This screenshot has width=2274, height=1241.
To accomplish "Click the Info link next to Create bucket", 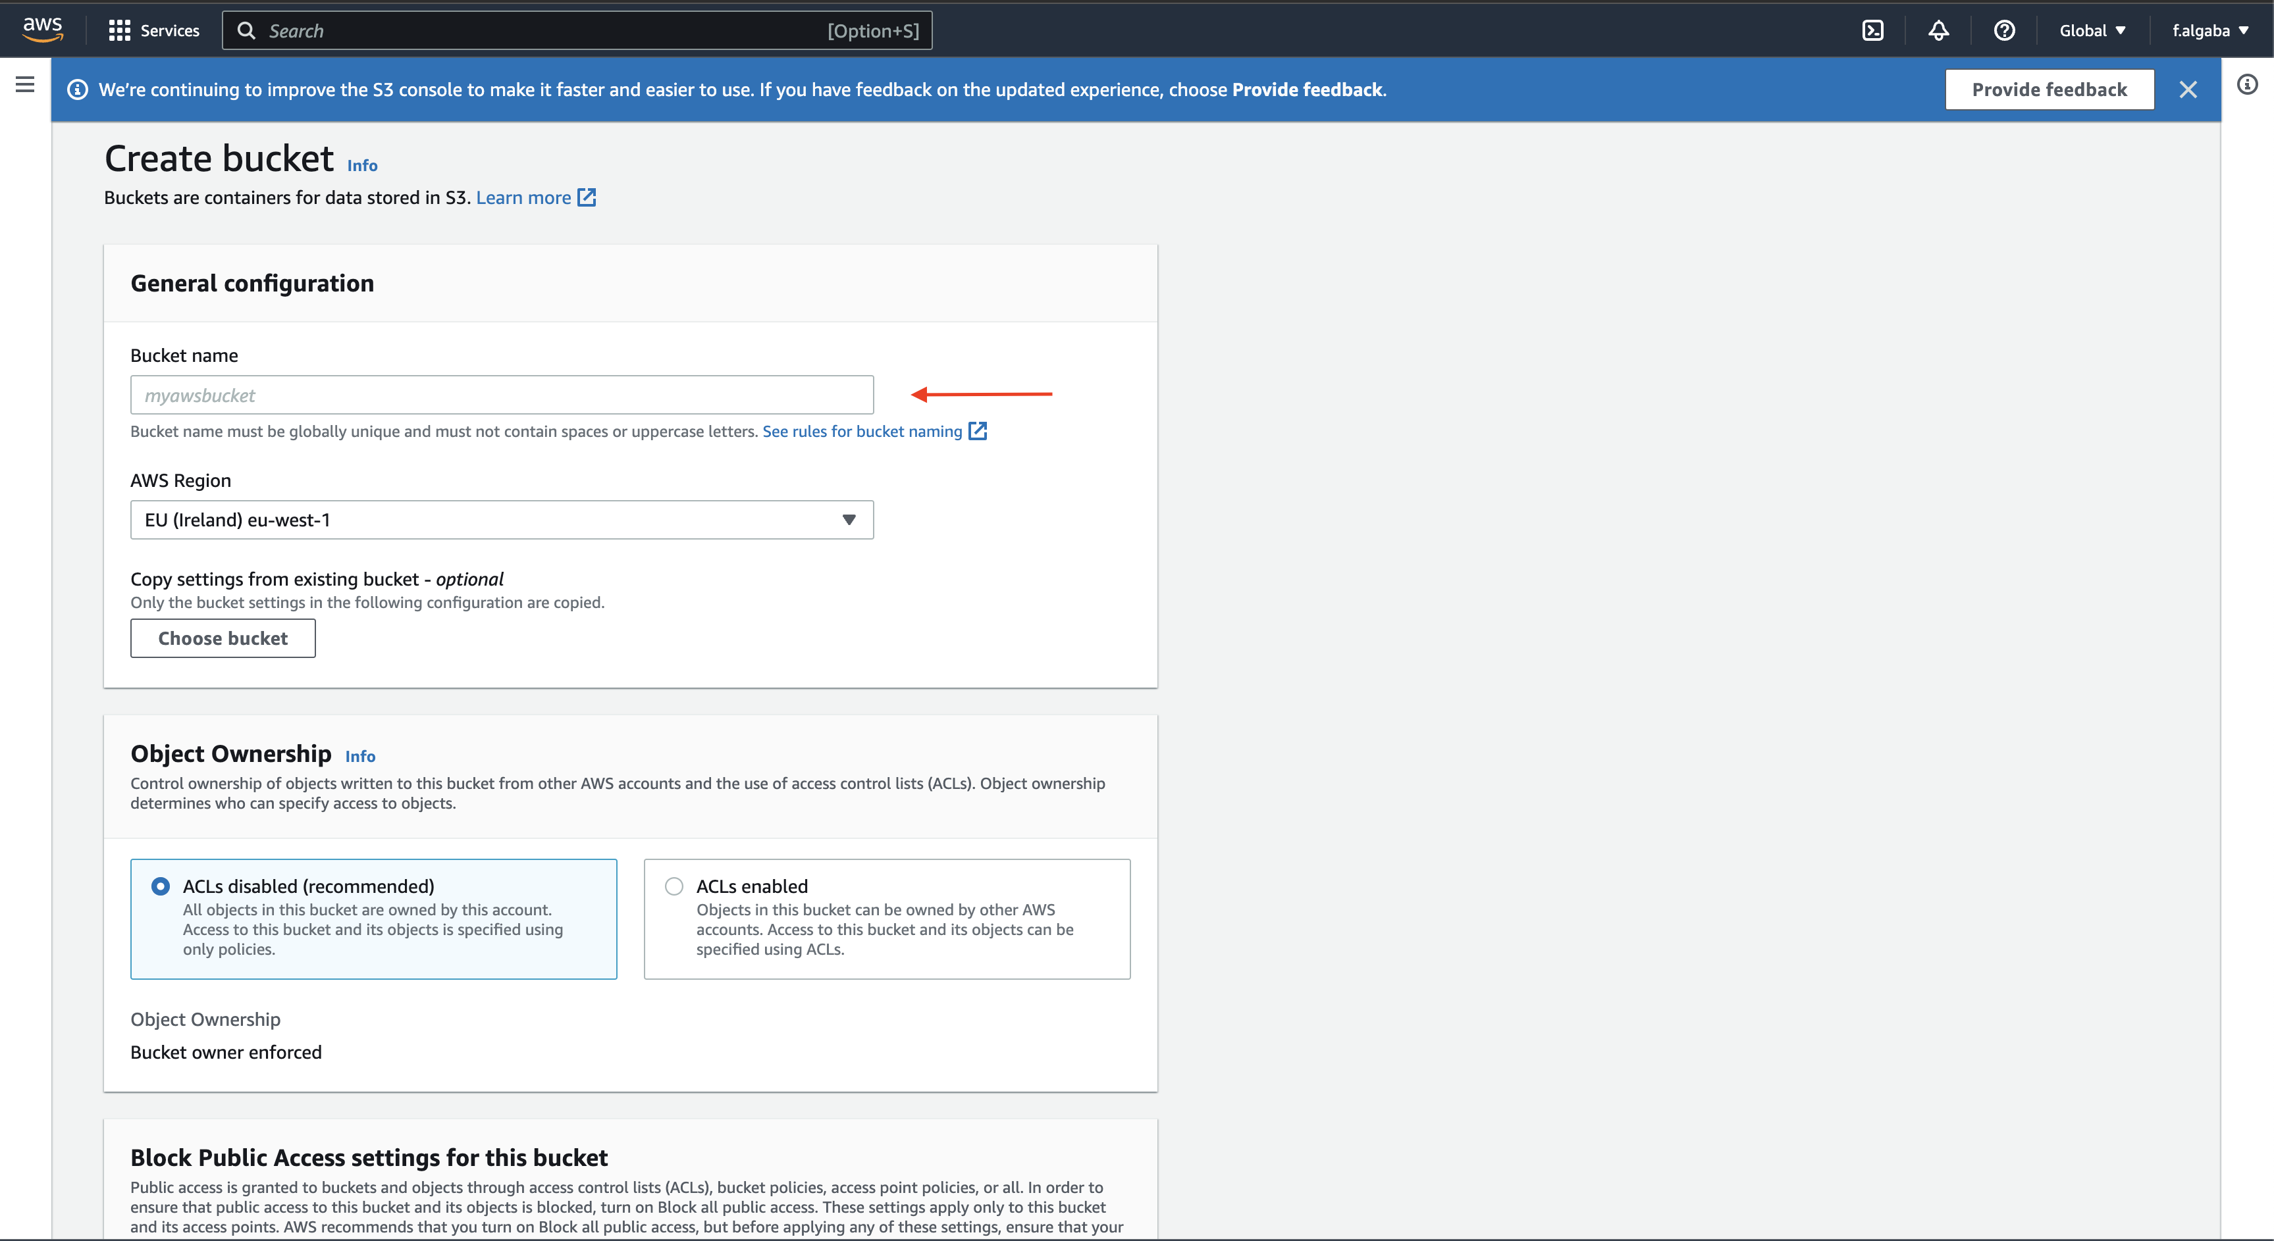I will (362, 166).
